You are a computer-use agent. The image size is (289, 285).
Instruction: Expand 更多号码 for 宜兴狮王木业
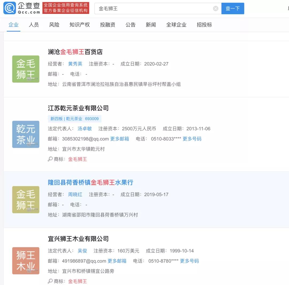click(191, 261)
